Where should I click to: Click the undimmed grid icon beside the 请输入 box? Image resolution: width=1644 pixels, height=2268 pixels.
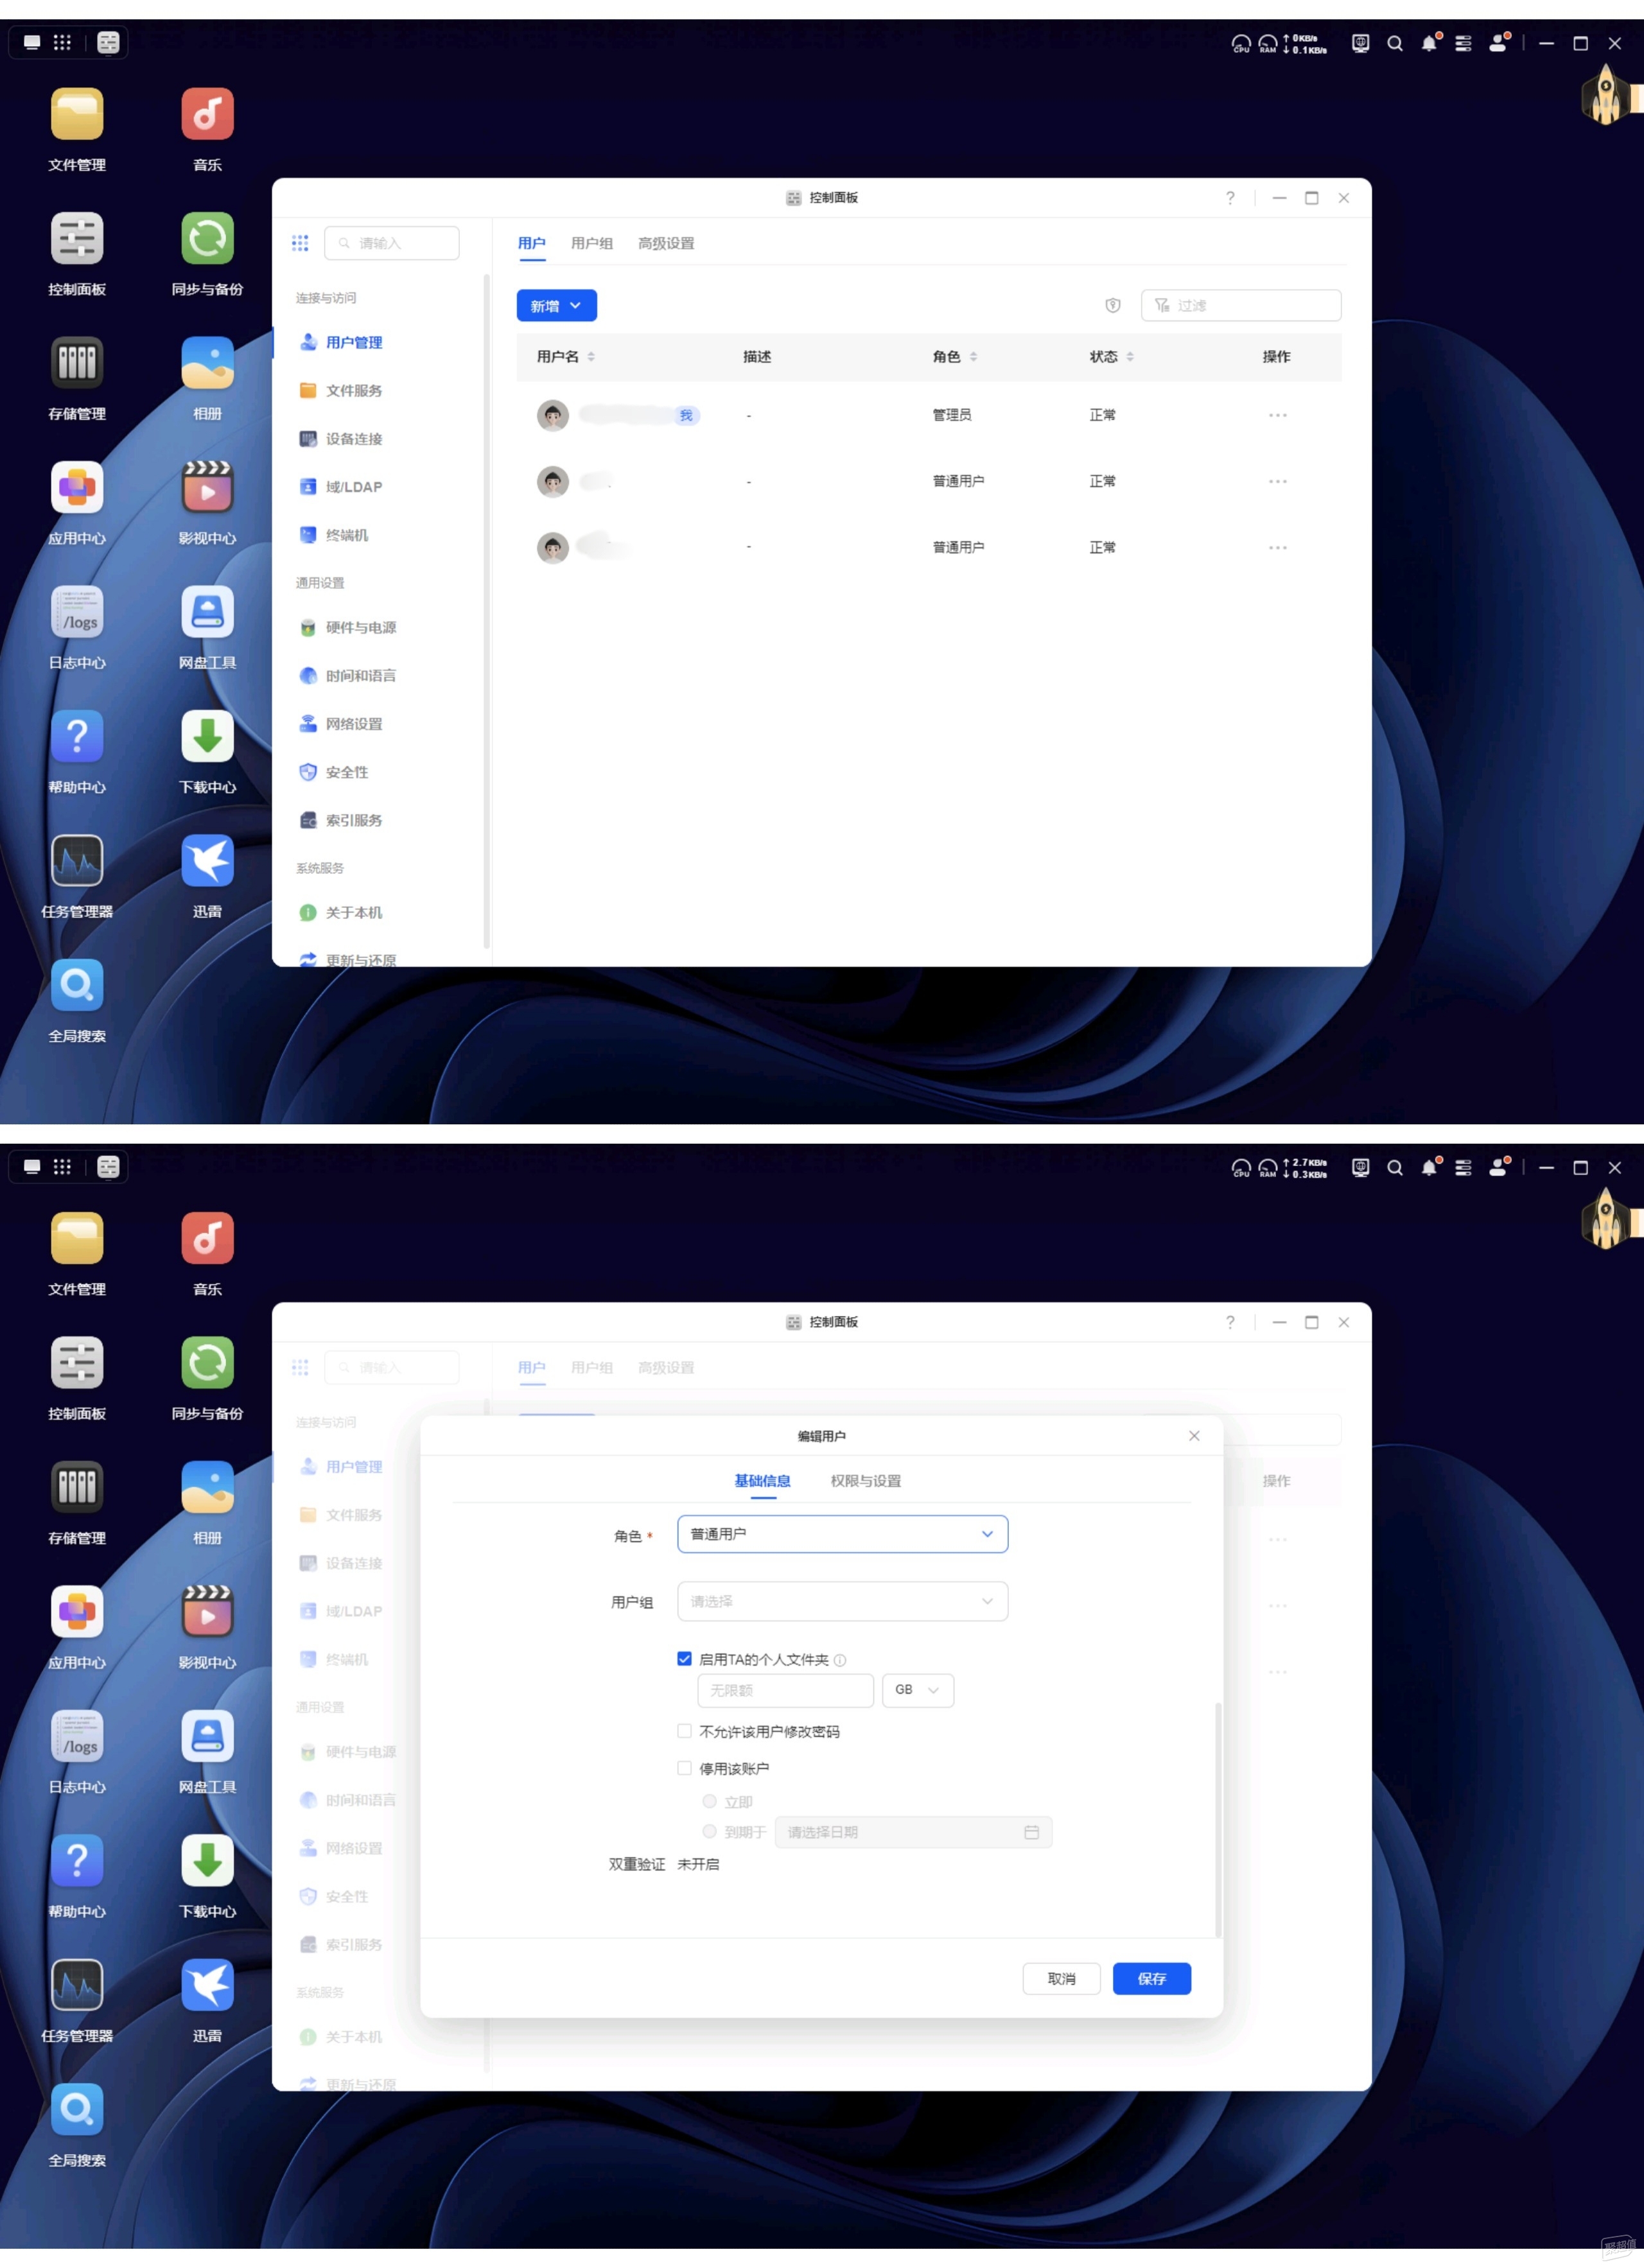[300, 243]
